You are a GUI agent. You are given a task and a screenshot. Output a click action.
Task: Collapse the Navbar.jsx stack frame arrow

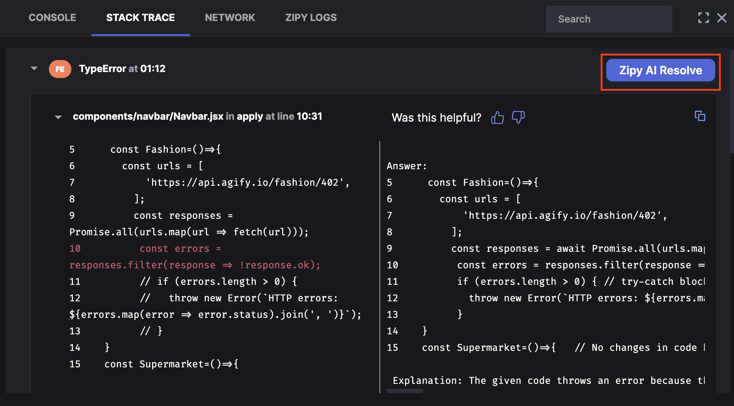(58, 117)
